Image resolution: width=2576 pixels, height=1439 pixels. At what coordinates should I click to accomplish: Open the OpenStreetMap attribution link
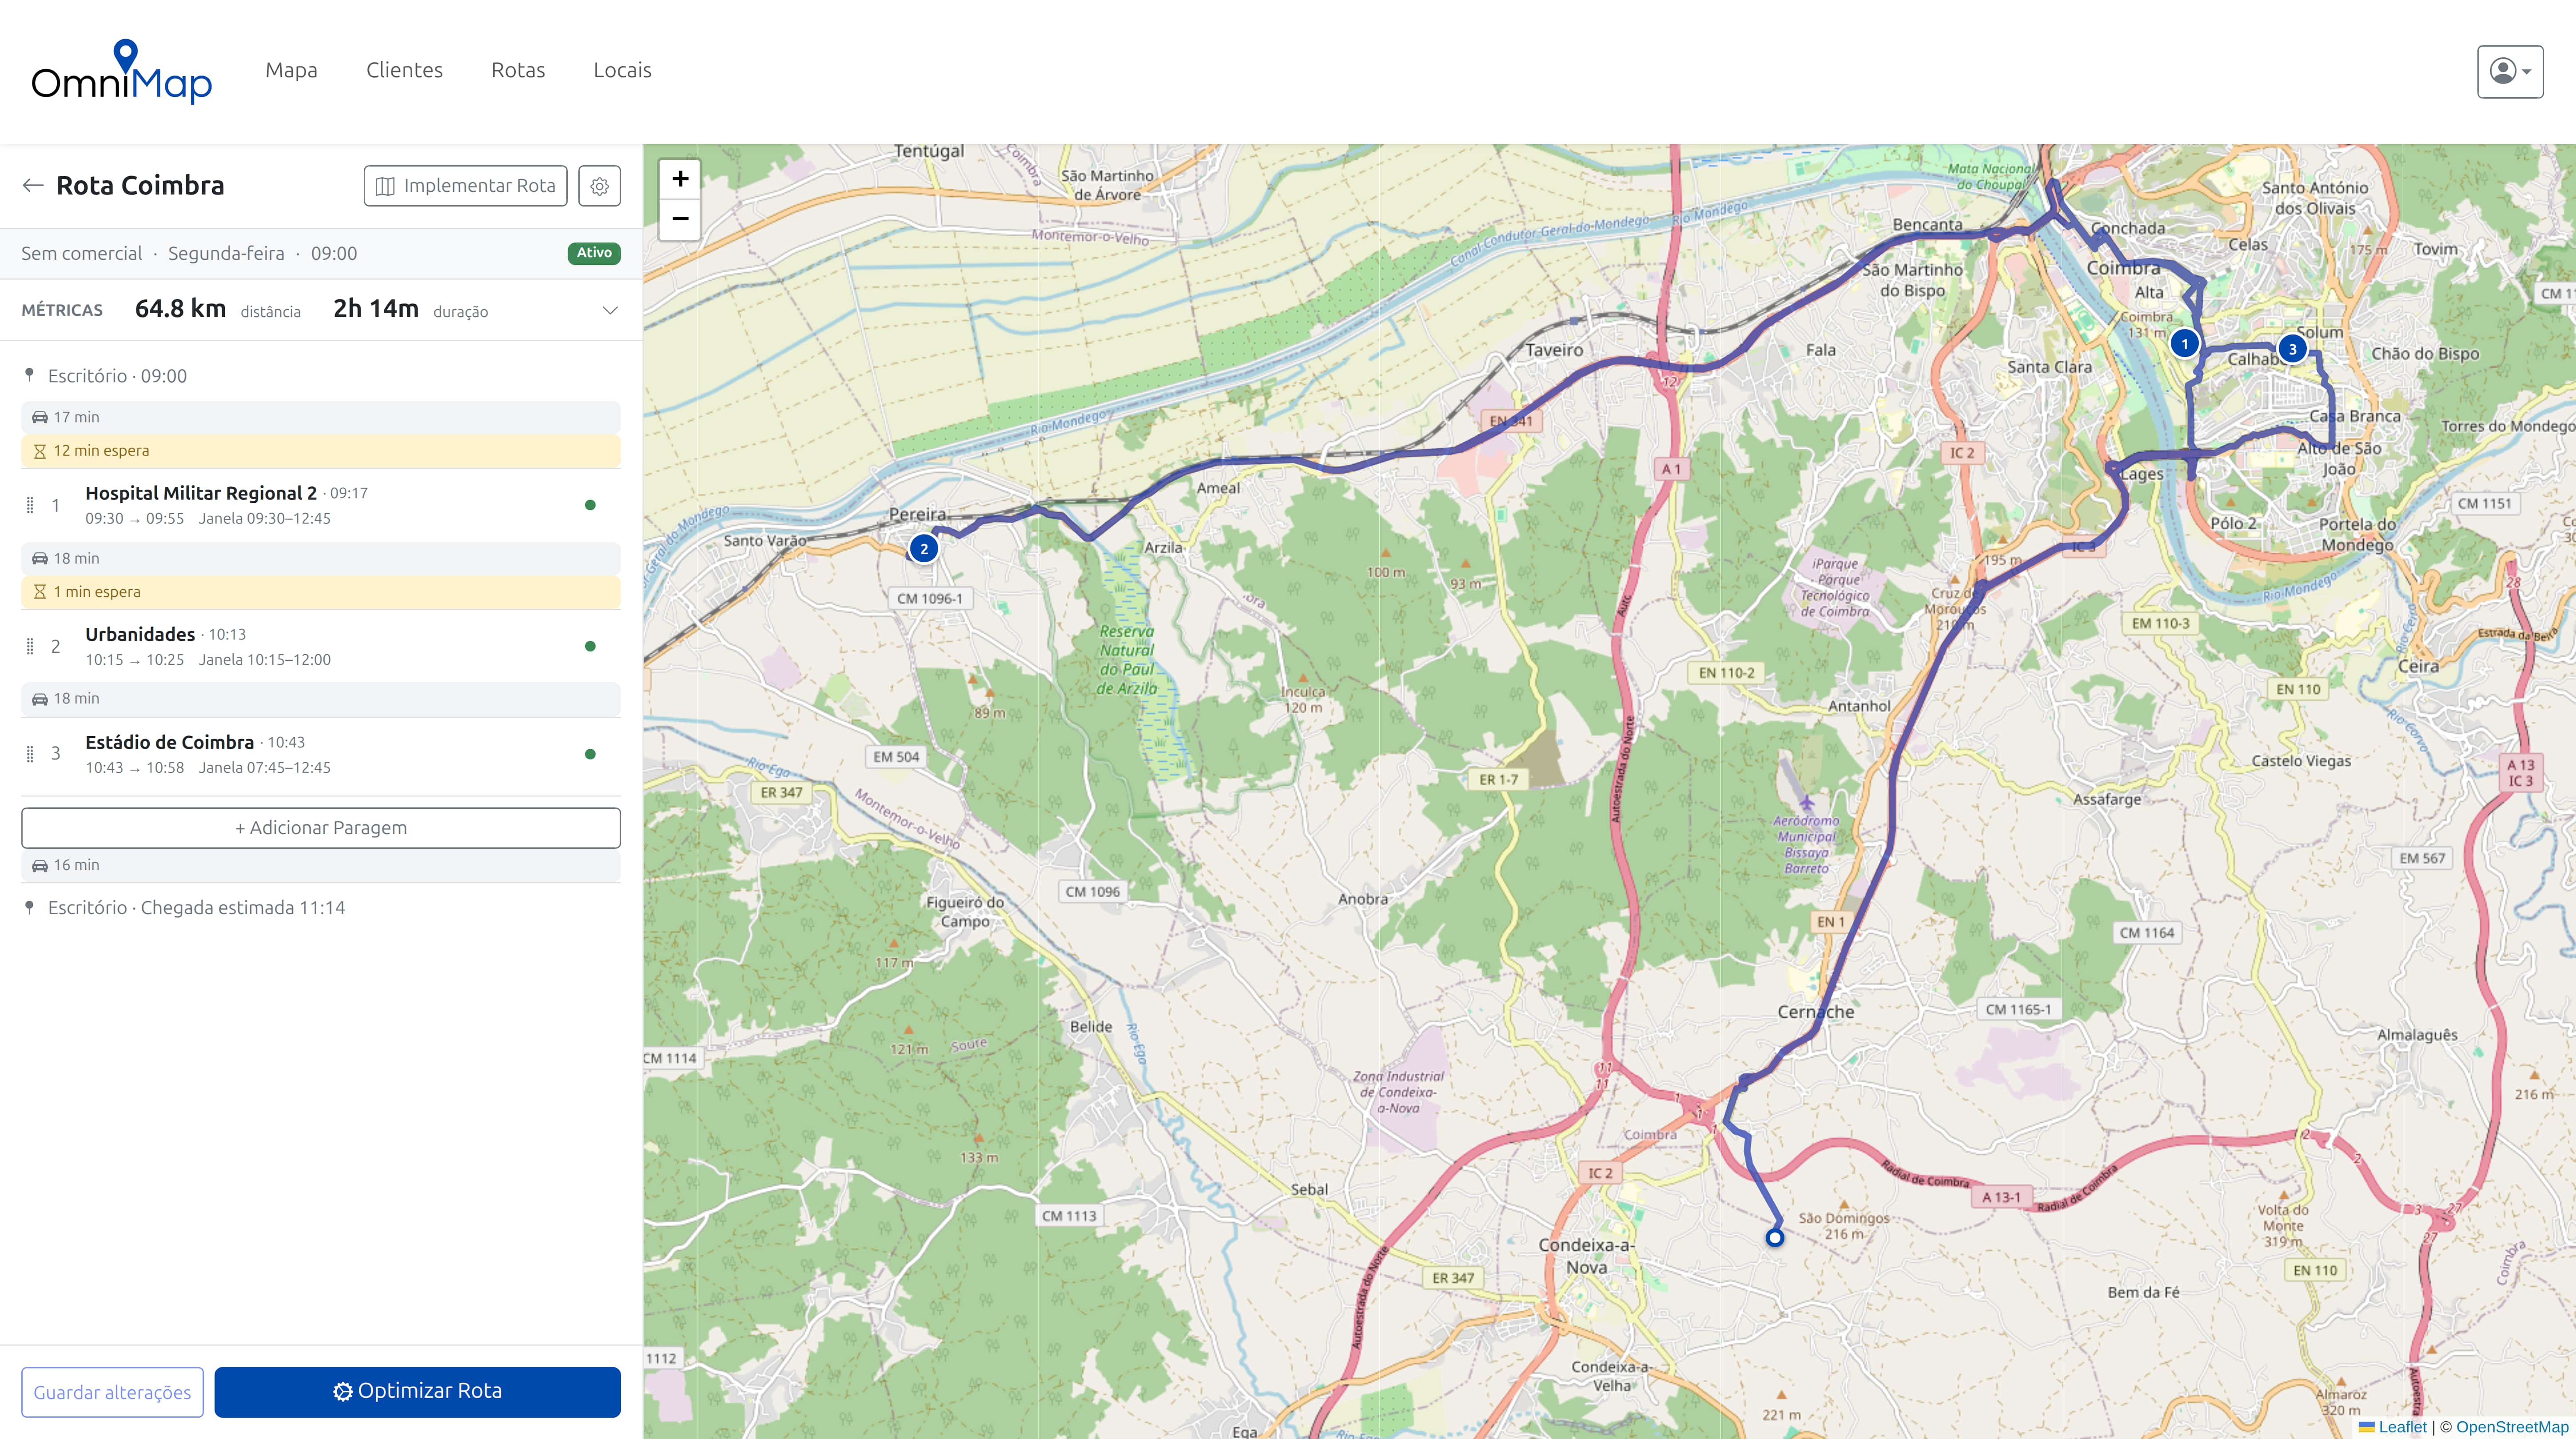(2512, 1427)
